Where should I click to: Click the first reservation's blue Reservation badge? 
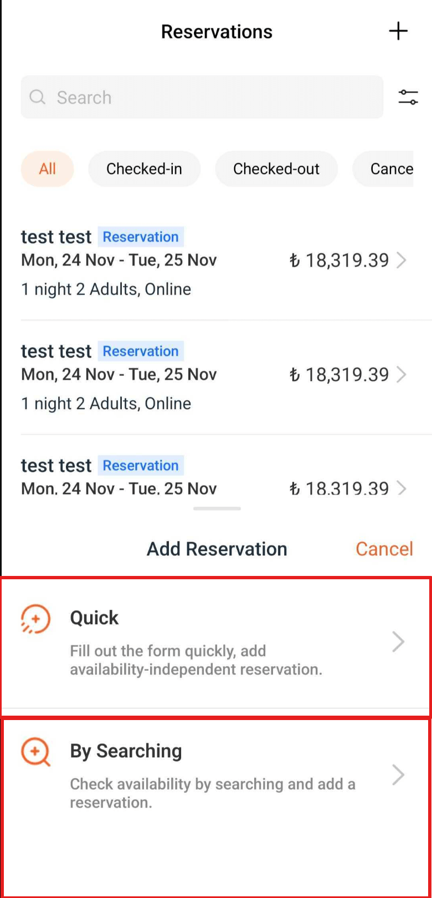[141, 237]
